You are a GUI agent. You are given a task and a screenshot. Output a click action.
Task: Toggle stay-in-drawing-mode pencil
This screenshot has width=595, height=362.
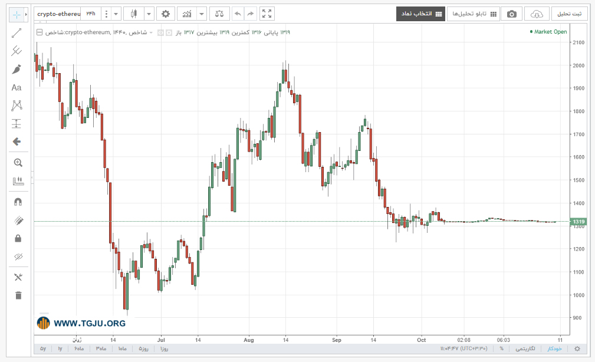click(x=18, y=221)
